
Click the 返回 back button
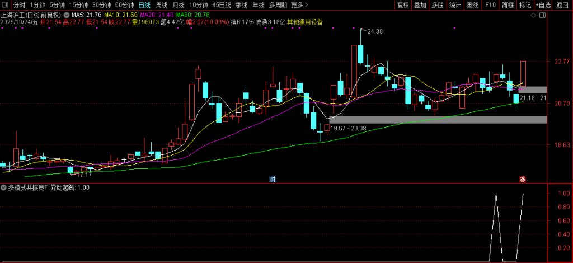pos(562,5)
